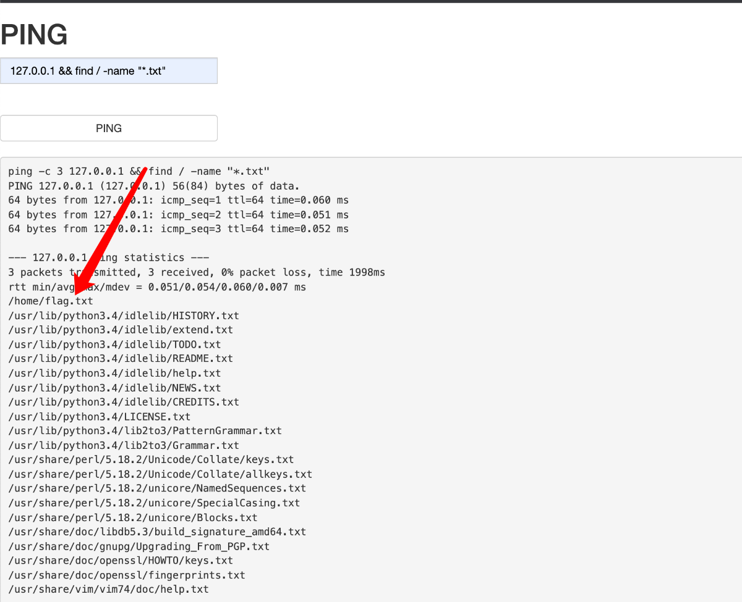Click the lib2to3/Grammar.txt path line
742x602 pixels.
point(124,445)
